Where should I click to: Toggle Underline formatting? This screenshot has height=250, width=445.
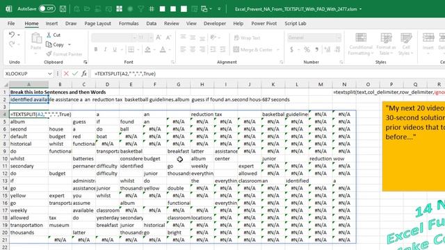115,49
